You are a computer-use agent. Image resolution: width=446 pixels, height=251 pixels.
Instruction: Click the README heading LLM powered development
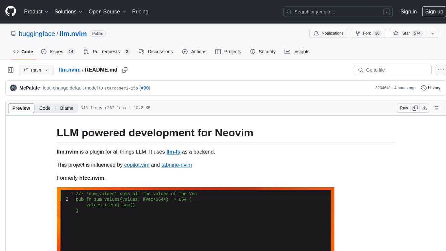[x=155, y=133]
